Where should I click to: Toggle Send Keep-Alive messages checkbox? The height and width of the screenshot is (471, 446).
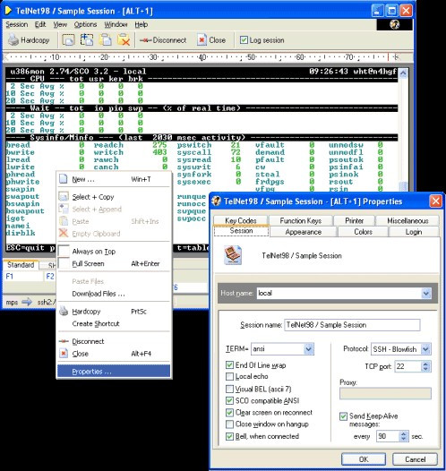point(343,416)
